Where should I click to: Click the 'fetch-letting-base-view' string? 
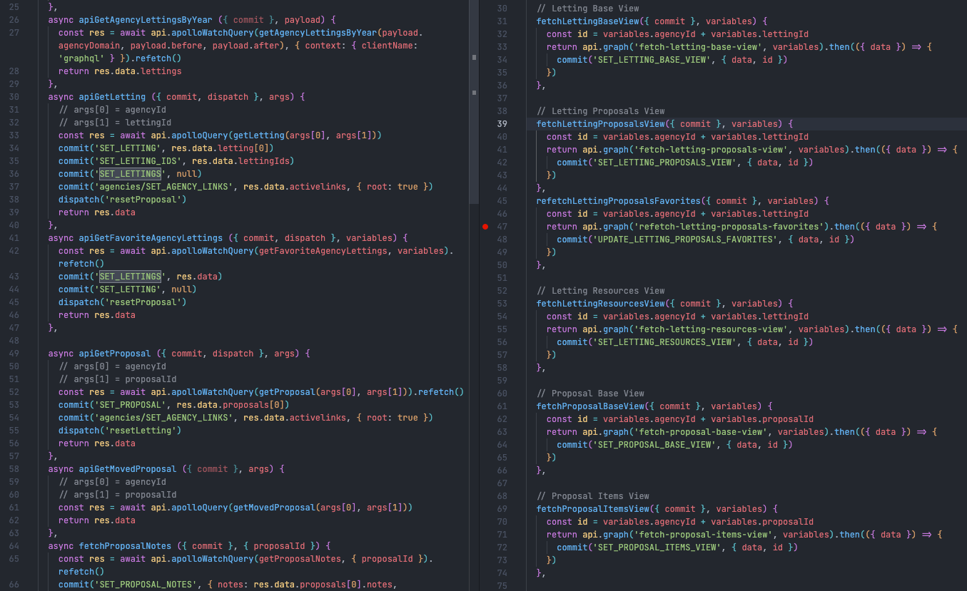pos(699,47)
